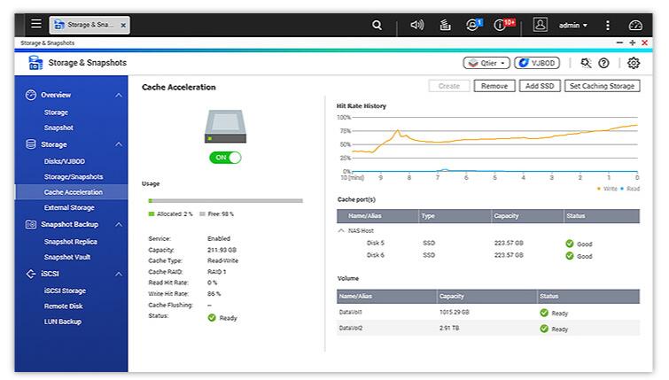Screen dimensions: 669x380
Task: Click the greyed Create button
Action: pos(449,86)
